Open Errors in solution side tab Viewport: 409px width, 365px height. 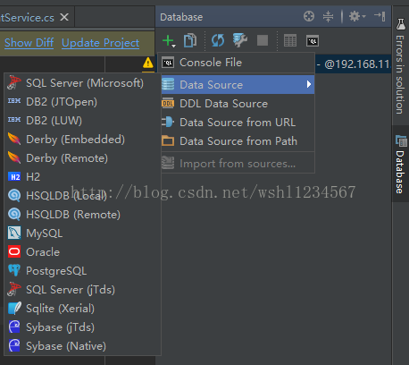400,66
